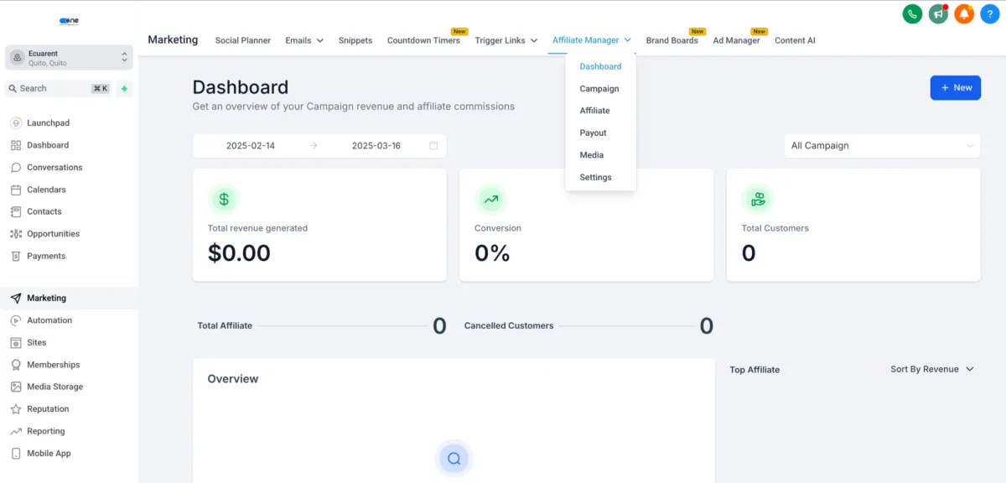Select Media in the dropdown menu
1006x483 pixels.
pos(591,155)
